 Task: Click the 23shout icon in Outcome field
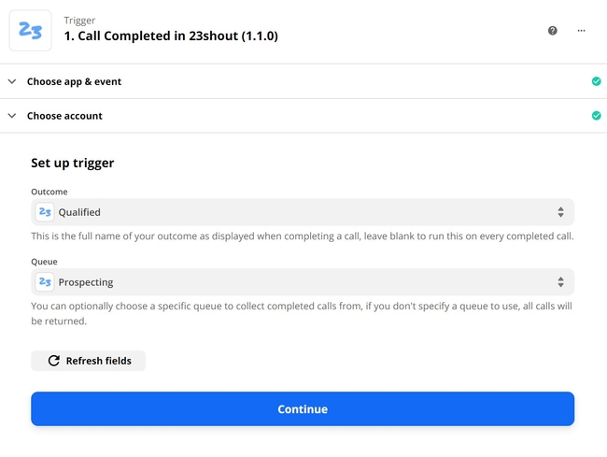click(45, 212)
